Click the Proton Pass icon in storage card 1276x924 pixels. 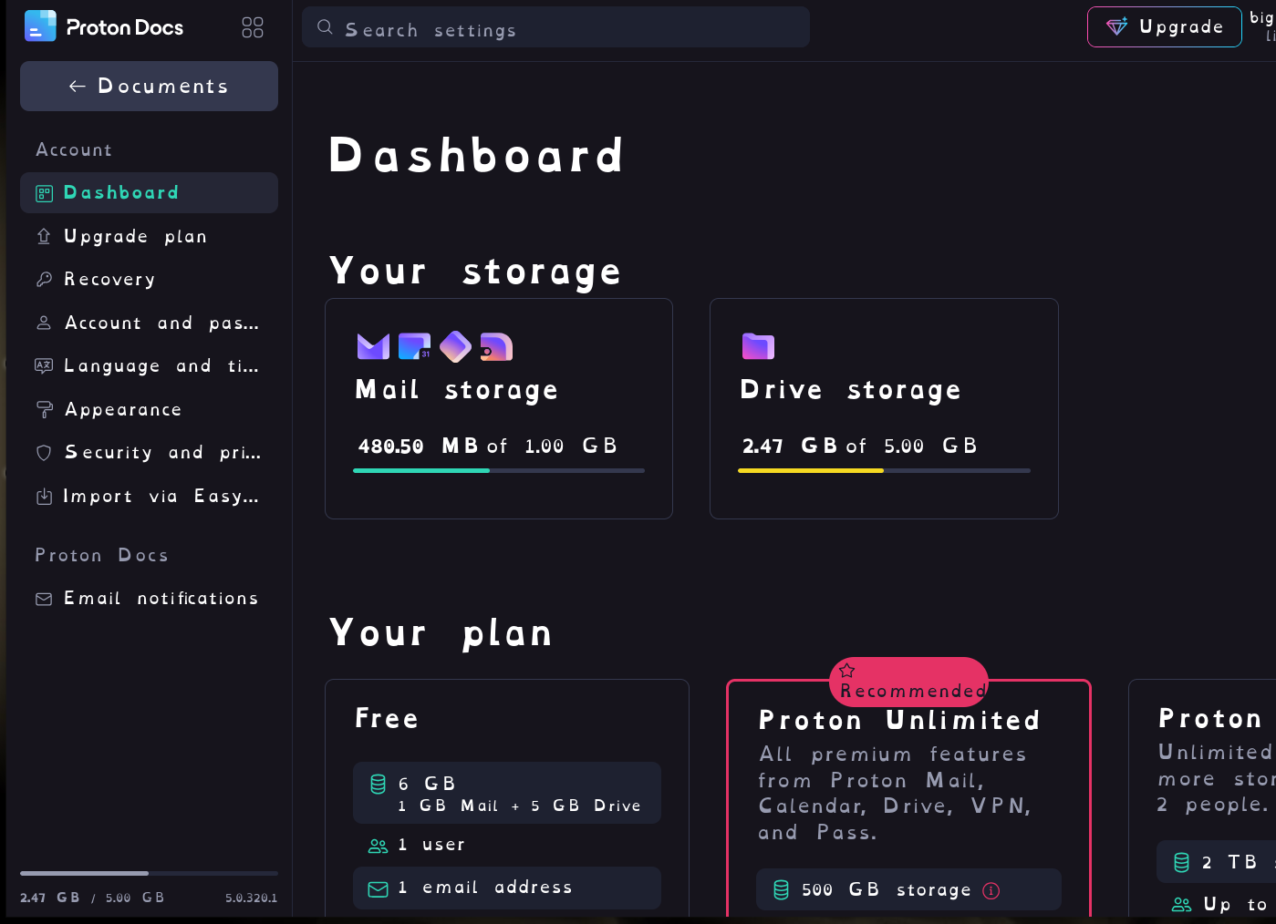point(455,346)
